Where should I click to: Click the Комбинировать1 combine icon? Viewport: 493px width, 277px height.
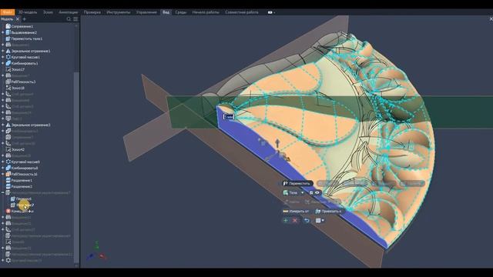tap(8, 63)
